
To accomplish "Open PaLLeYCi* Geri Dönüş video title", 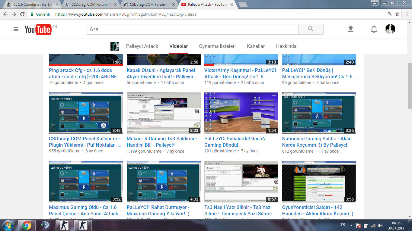I will click(319, 73).
